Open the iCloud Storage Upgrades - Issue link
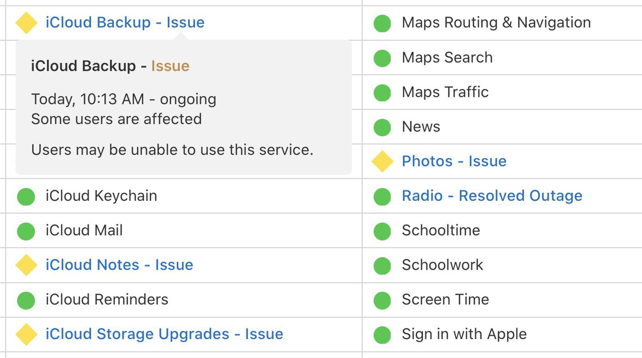Image resolution: width=642 pixels, height=358 pixels. [x=164, y=334]
